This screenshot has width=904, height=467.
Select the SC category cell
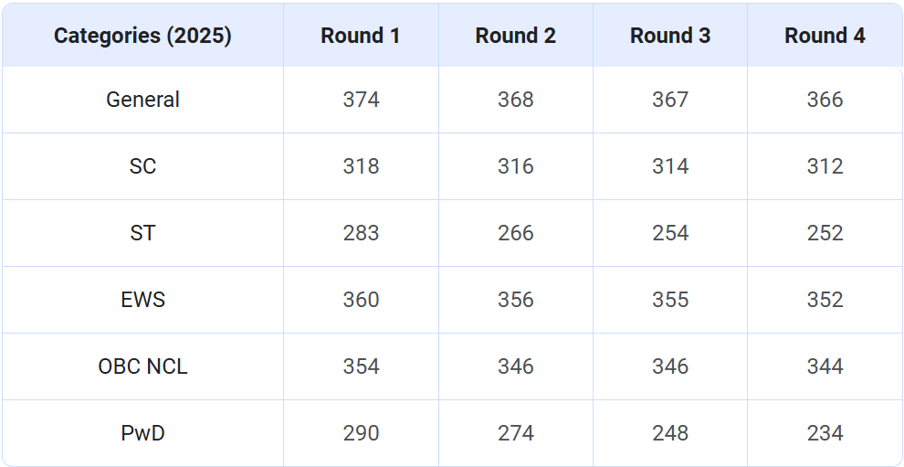142,166
